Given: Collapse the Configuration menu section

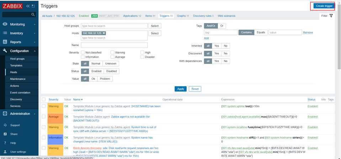Looking at the screenshot, I should pos(19,51).
